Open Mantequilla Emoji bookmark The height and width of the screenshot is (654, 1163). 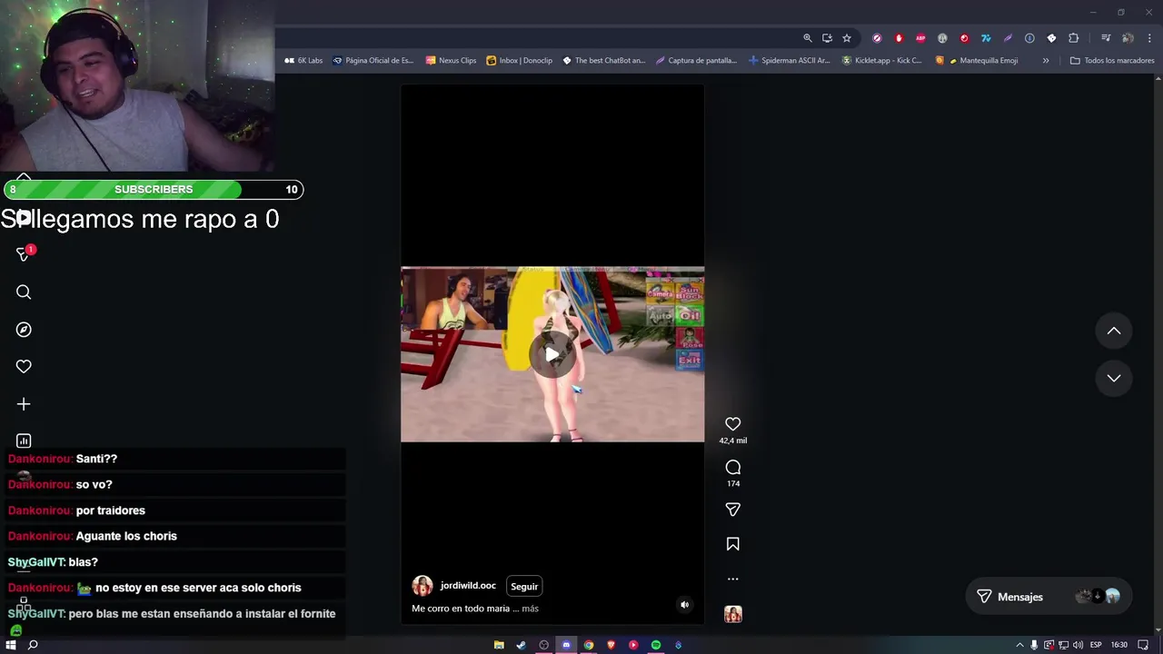point(977,61)
